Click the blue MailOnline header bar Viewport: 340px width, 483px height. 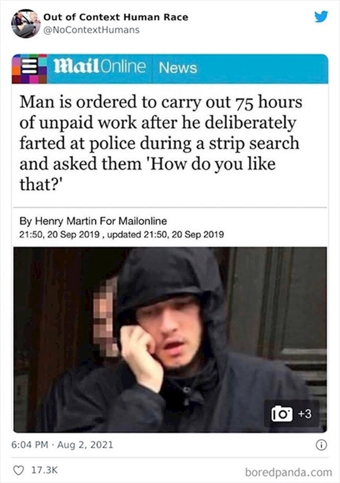170,69
